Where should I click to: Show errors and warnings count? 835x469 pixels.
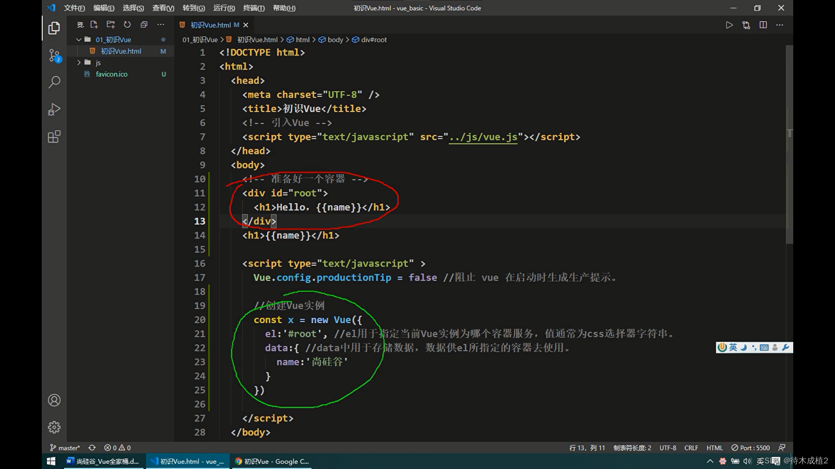(117, 448)
